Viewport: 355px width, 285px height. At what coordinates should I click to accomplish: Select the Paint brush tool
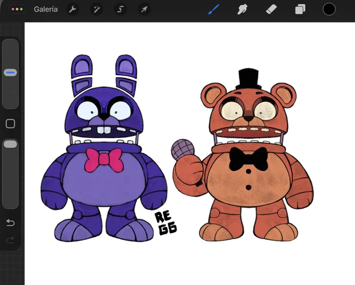click(x=214, y=9)
